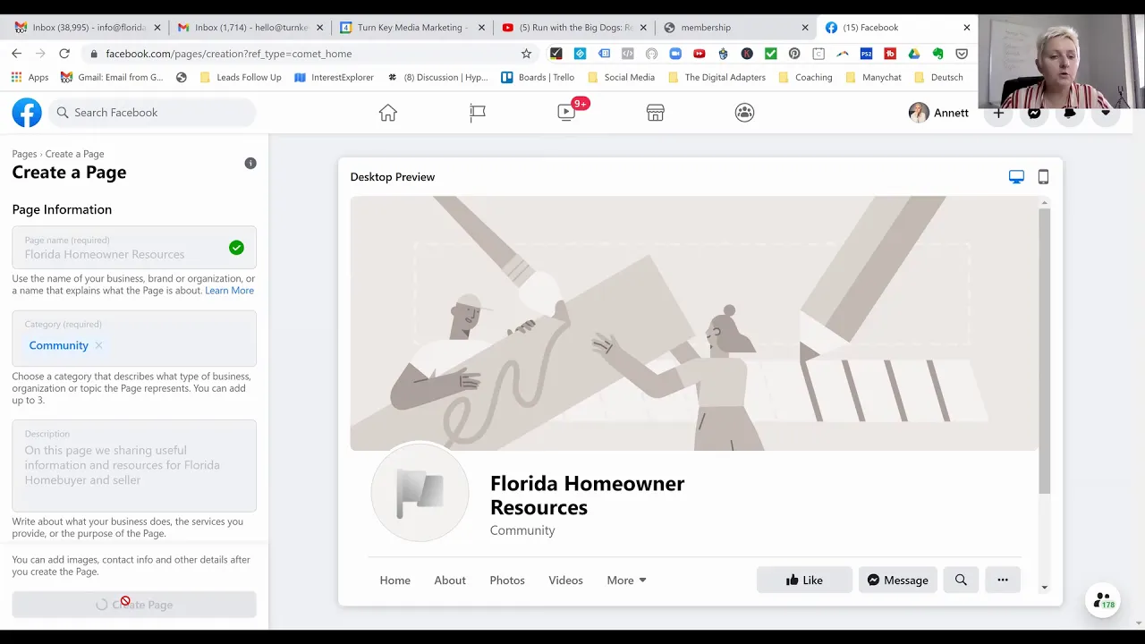Viewport: 1145px width, 644px height.
Task: Open the Boards | Trello bookmark
Action: coord(538,78)
